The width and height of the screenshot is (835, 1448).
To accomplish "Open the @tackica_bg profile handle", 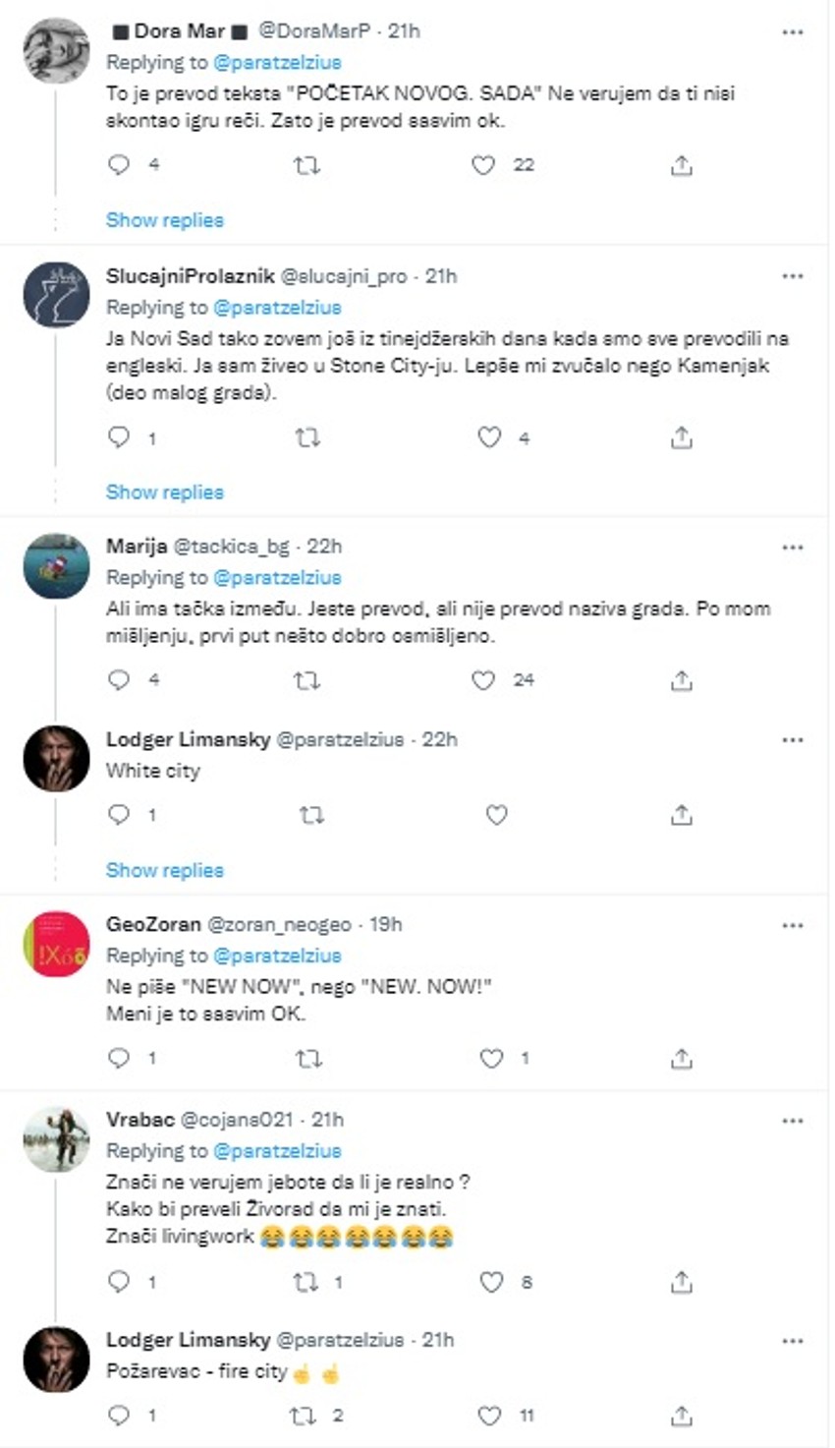I will (231, 547).
